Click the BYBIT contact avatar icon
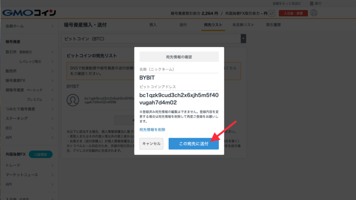The image size is (356, 200). [x=73, y=100]
